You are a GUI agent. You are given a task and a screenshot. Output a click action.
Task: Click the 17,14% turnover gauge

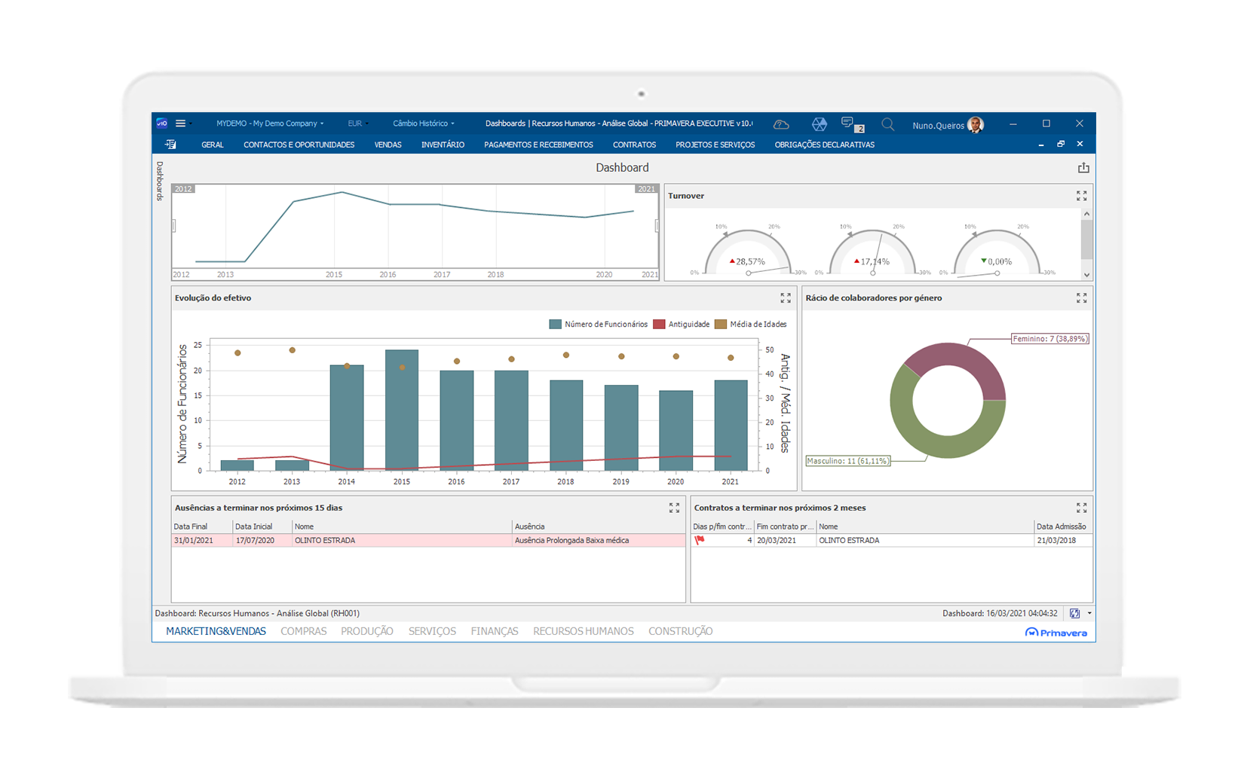click(872, 252)
